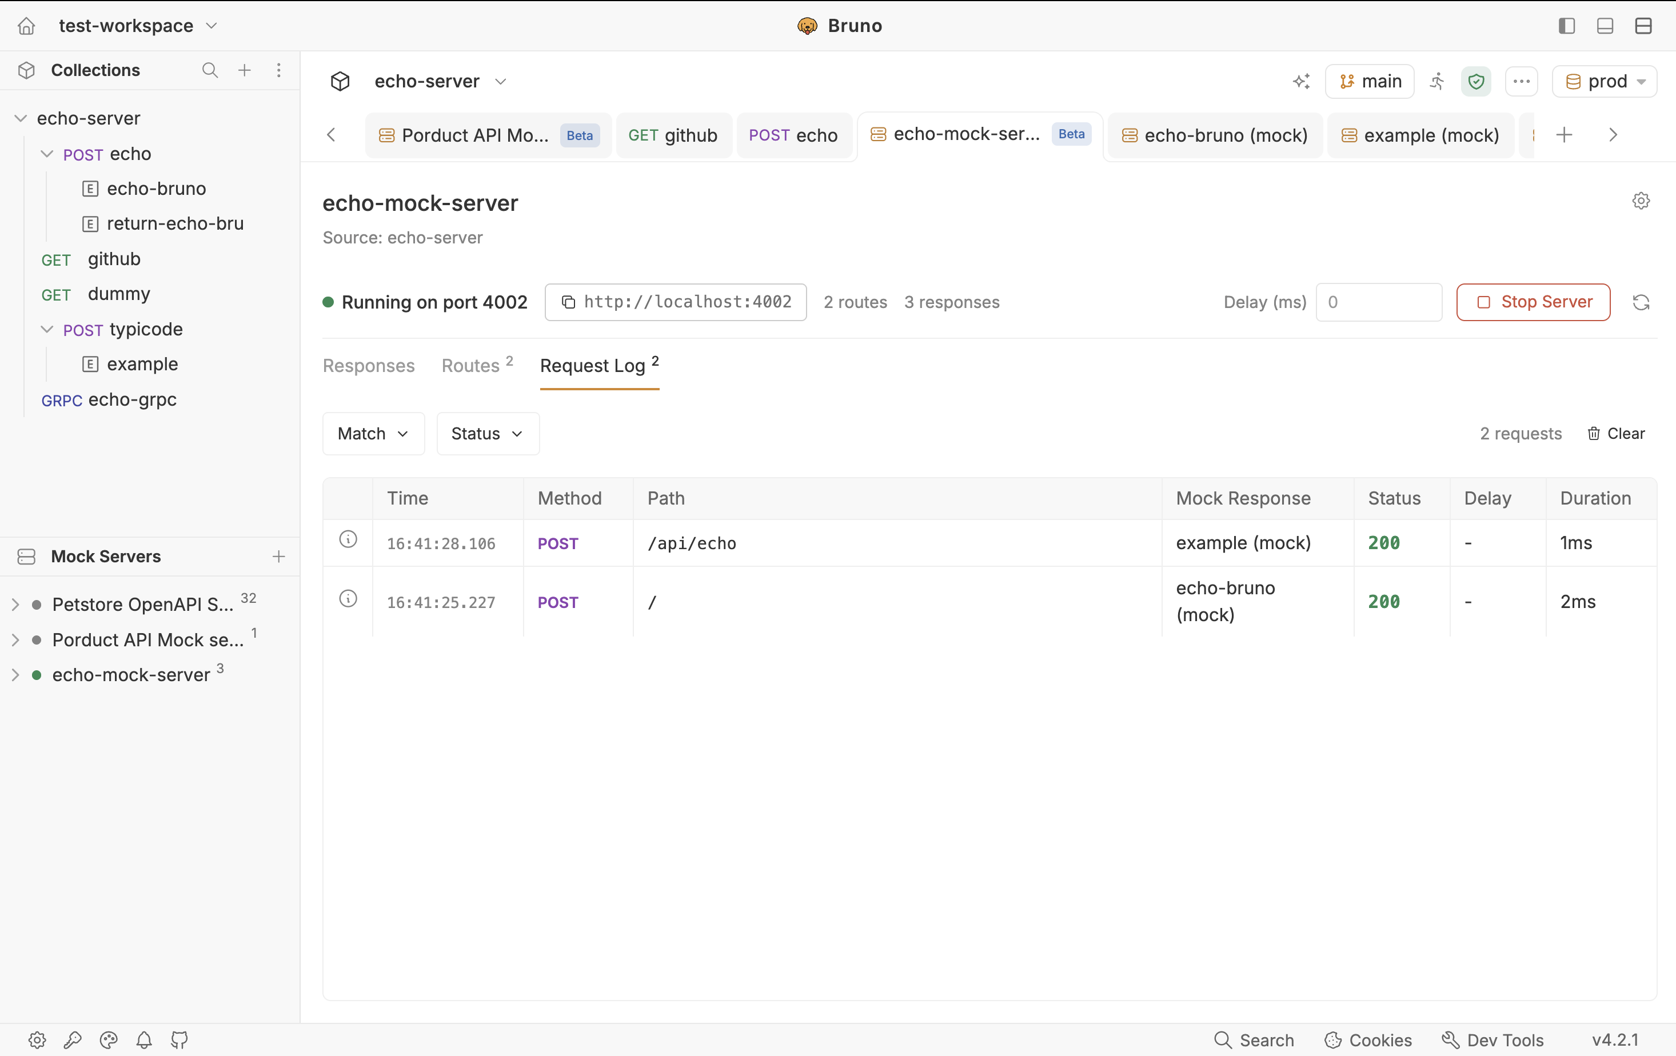The image size is (1676, 1056).
Task: Collapse the POST typicode request
Action: click(x=47, y=329)
